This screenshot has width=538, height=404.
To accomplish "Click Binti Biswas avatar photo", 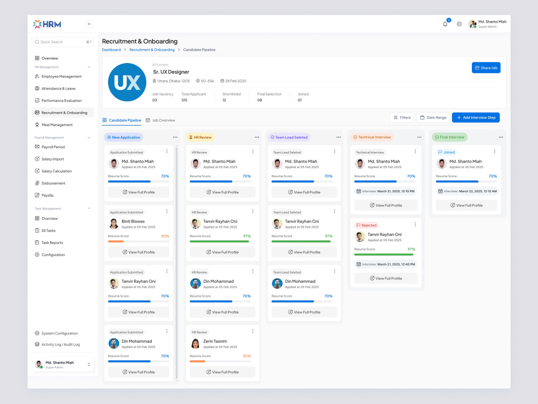I will point(114,224).
